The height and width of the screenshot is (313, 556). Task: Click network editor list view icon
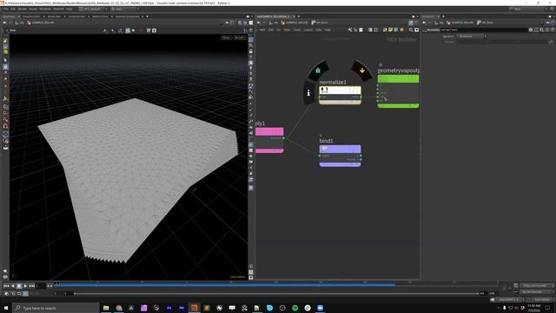370,30
